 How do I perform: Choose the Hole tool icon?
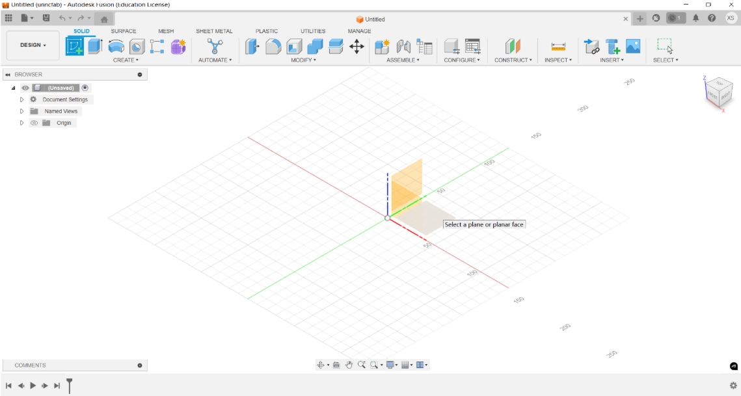[137, 46]
